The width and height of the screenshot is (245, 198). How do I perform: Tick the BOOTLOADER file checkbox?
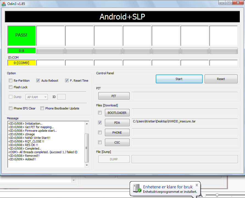point(100,112)
